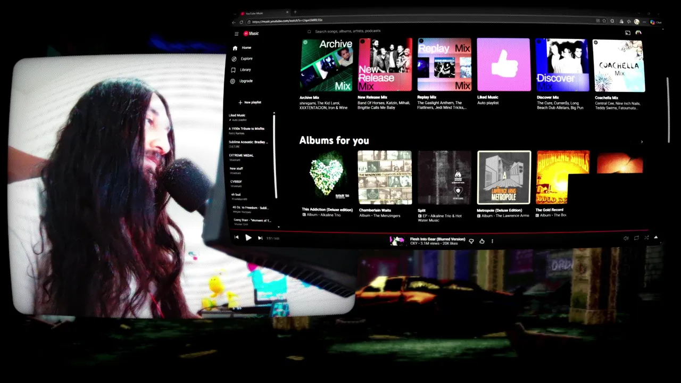The width and height of the screenshot is (681, 383).
Task: Bookmark this page with star icon
Action: pyautogui.click(x=604, y=21)
